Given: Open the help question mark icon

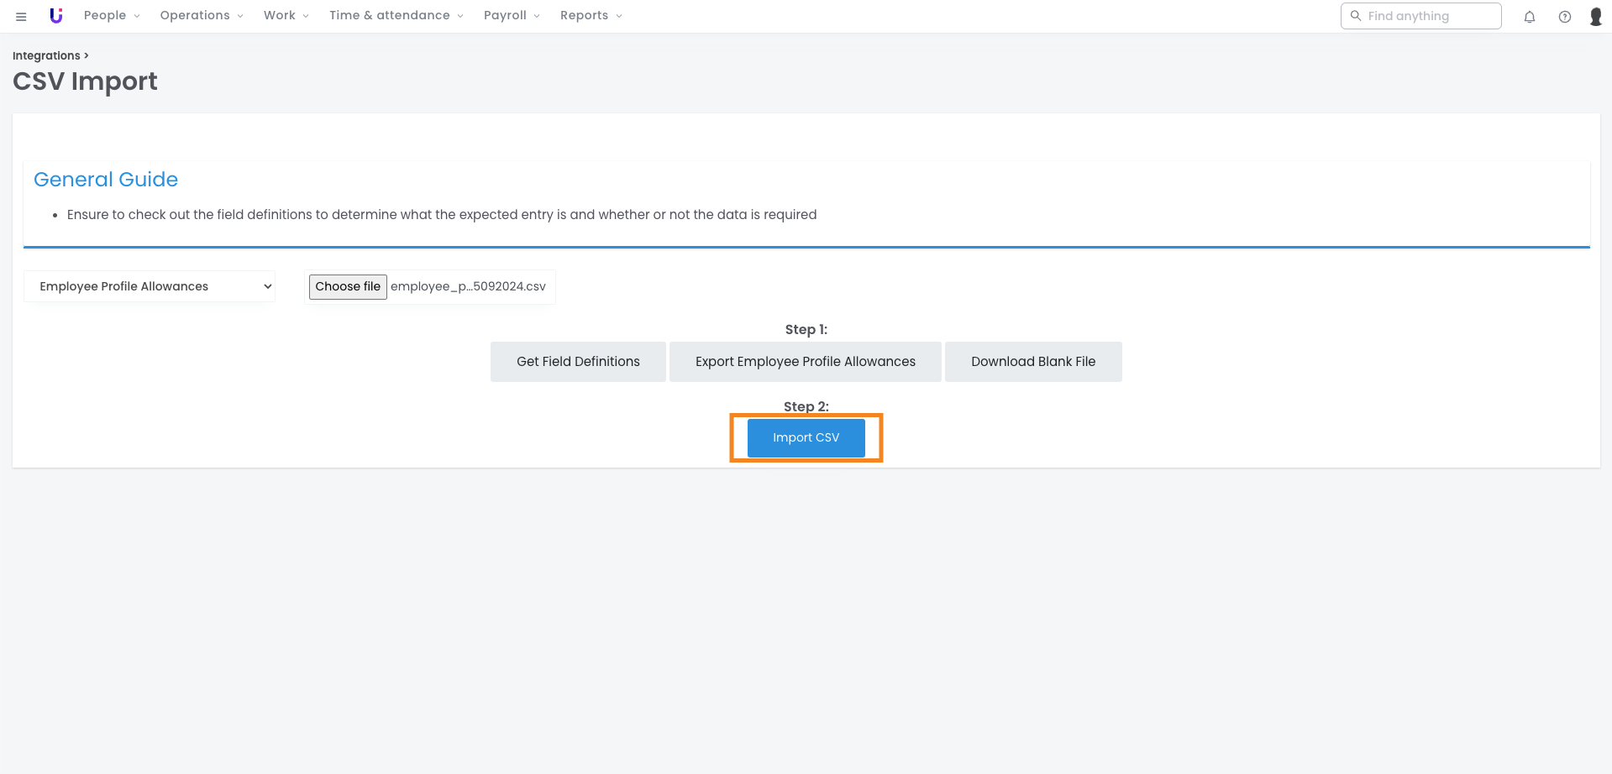Looking at the screenshot, I should point(1564,17).
